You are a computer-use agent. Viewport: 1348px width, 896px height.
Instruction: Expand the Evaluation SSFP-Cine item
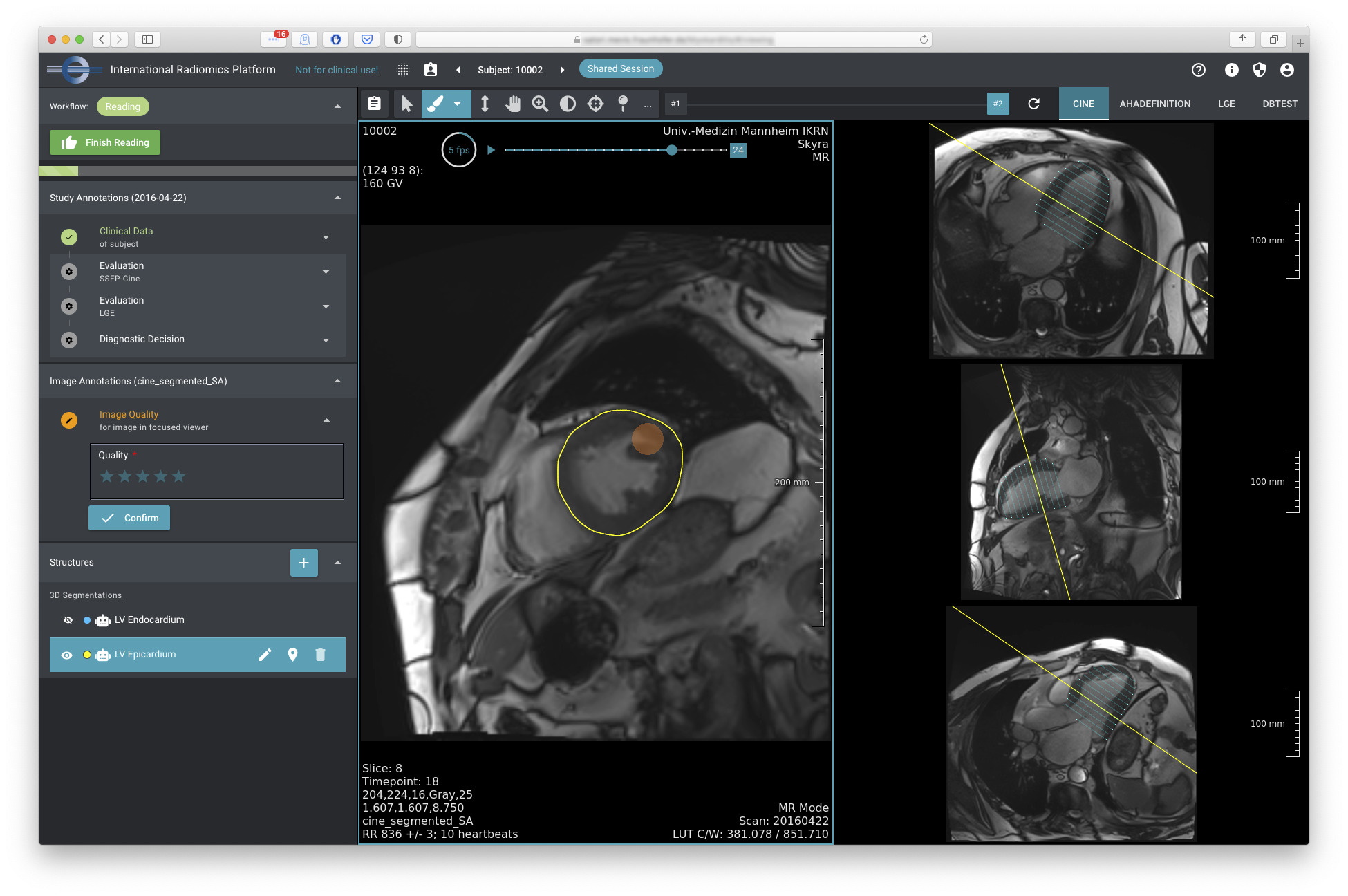(326, 272)
